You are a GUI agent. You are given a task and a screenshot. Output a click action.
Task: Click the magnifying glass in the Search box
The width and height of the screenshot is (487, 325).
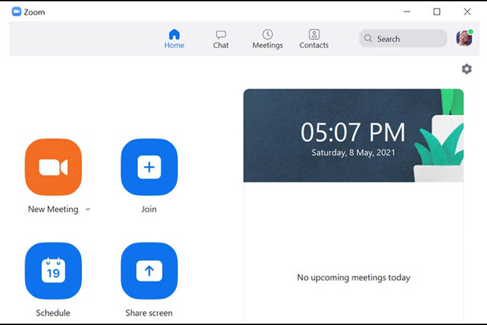(368, 39)
